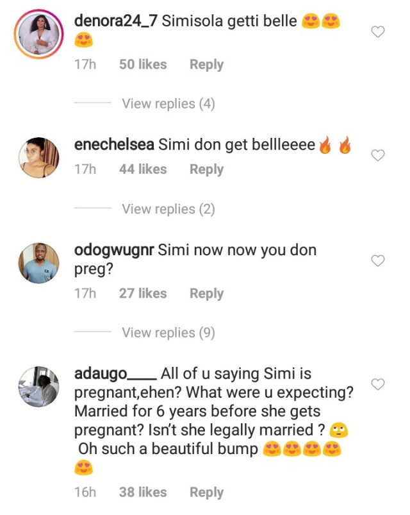Open the odogwugnr username link
Image resolution: width=410 pixels, height=515 pixels.
114,251
